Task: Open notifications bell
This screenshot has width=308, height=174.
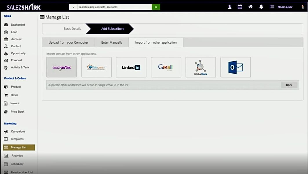Action: [x=261, y=7]
